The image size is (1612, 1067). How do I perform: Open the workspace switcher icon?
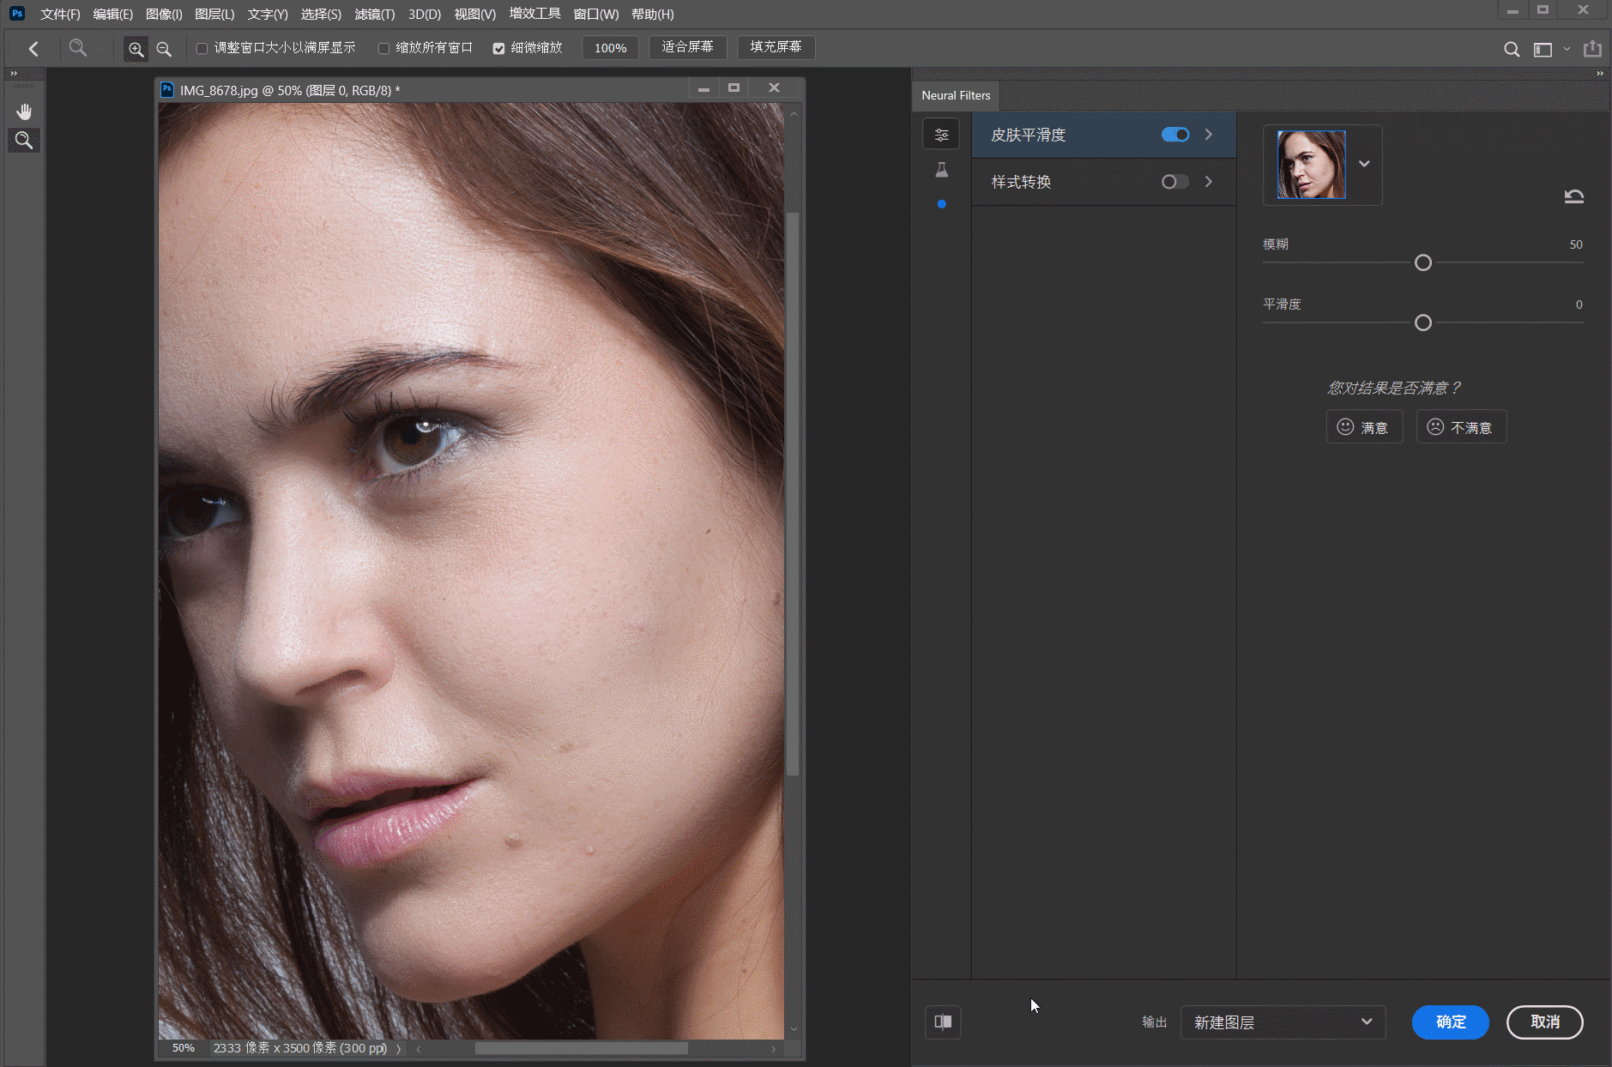(x=1543, y=50)
